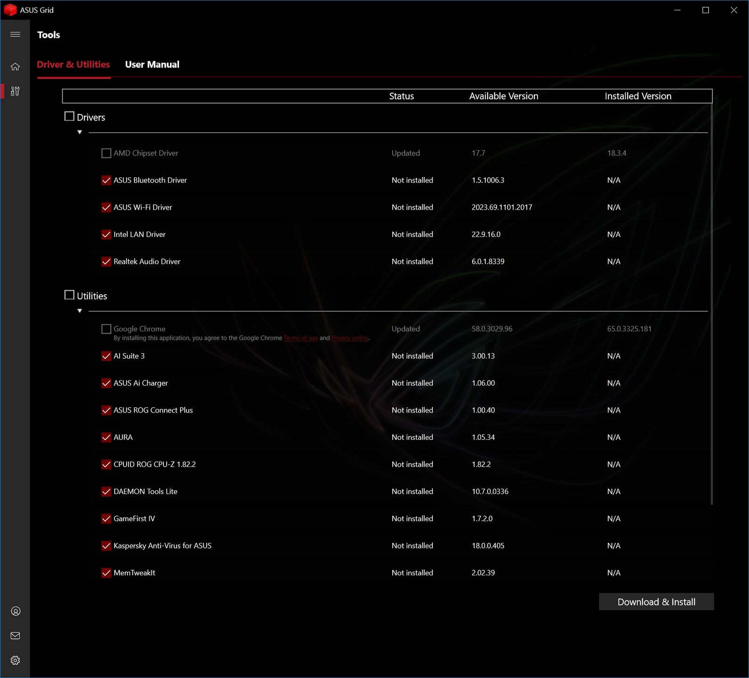
Task: Select the ASUS Bluetooth Driver row label
Action: [x=150, y=180]
